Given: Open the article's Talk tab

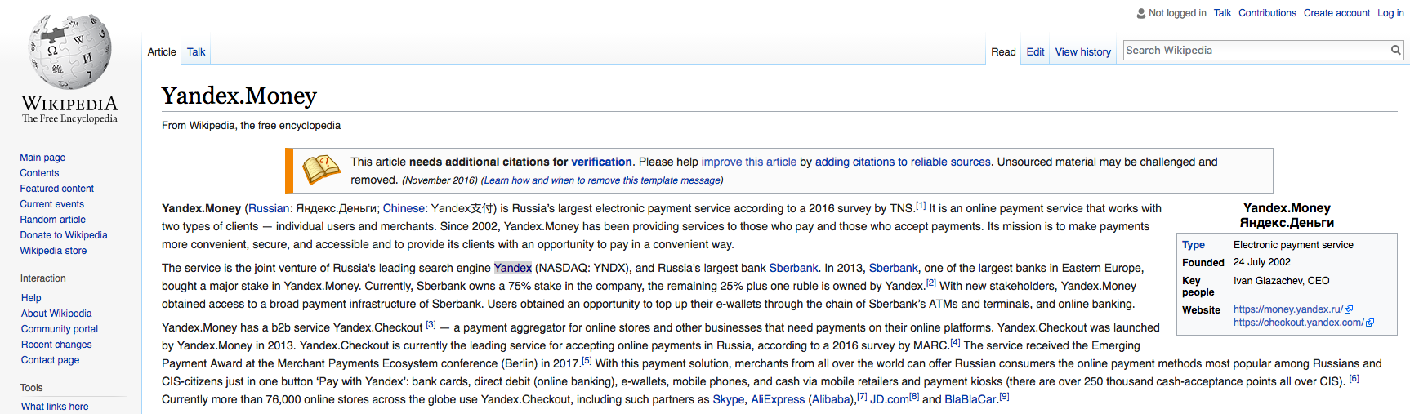Looking at the screenshot, I should (x=196, y=51).
